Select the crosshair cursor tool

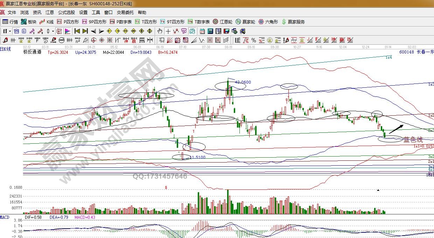[x=169, y=31]
